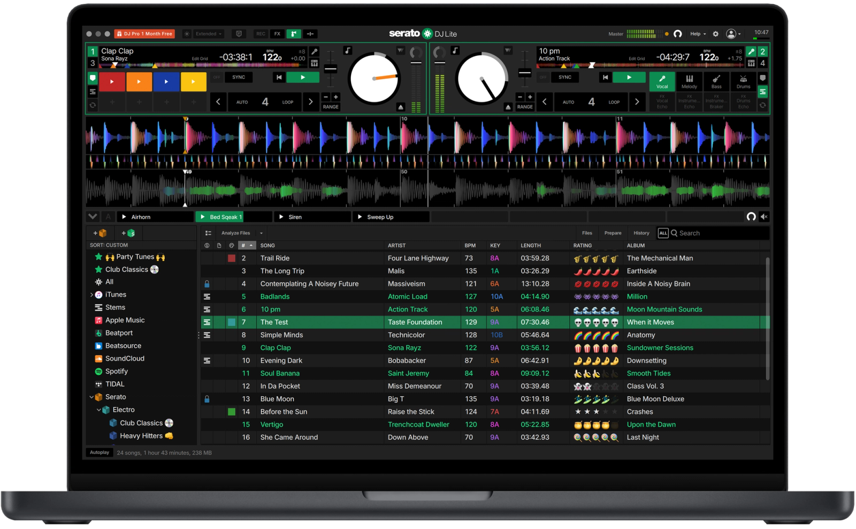Enable SYNC on deck 2
This screenshot has height=529, width=856.
[x=564, y=77]
